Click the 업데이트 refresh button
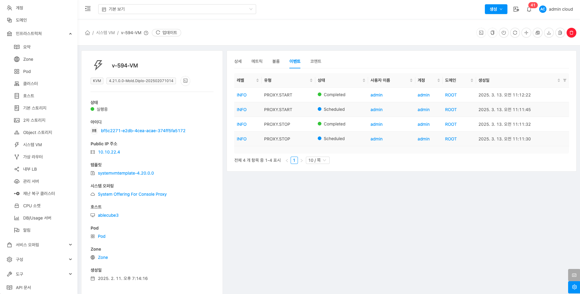This screenshot has height=294, width=580. pos(166,33)
